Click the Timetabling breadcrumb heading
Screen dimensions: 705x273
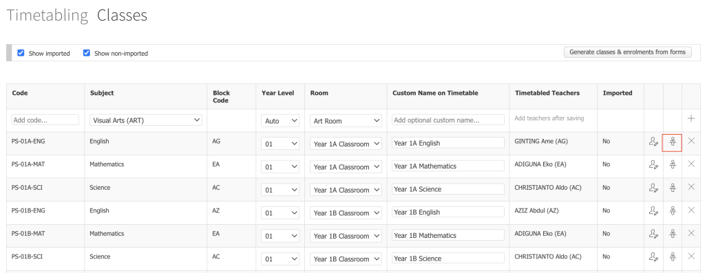(x=48, y=15)
